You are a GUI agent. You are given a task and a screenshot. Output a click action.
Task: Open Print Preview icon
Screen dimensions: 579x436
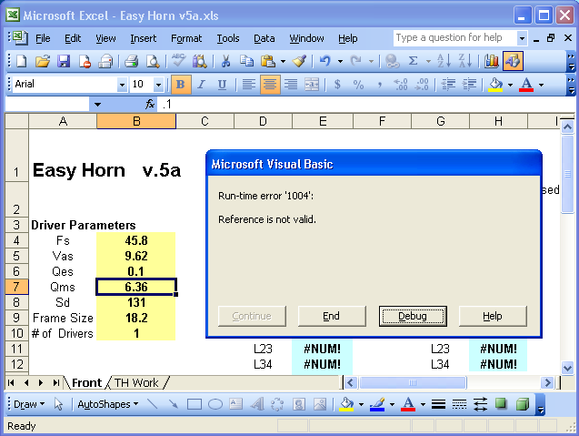152,61
